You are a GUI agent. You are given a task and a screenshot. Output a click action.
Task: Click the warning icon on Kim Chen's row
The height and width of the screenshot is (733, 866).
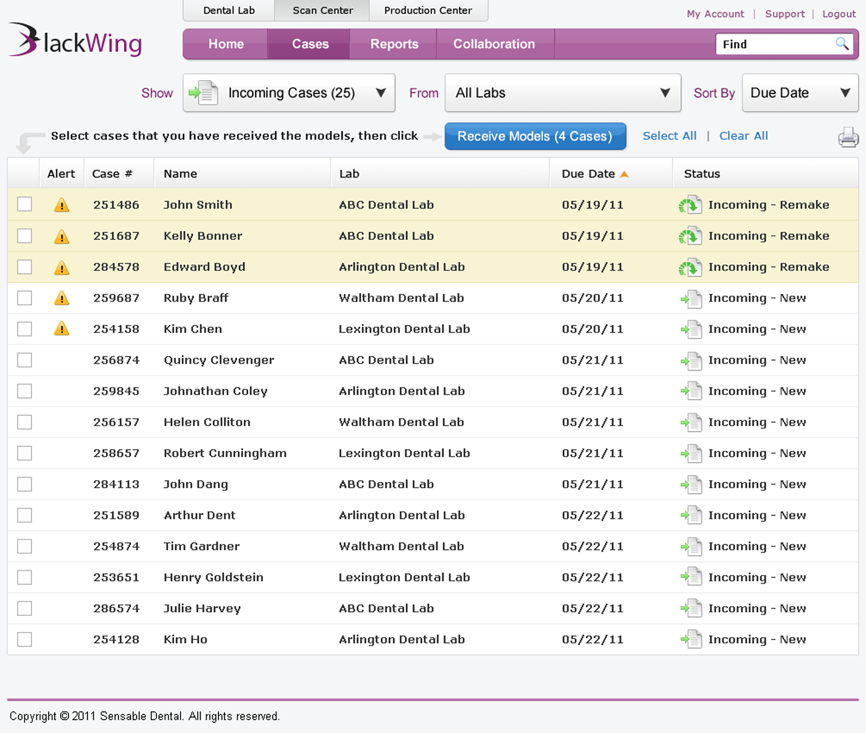tap(61, 329)
